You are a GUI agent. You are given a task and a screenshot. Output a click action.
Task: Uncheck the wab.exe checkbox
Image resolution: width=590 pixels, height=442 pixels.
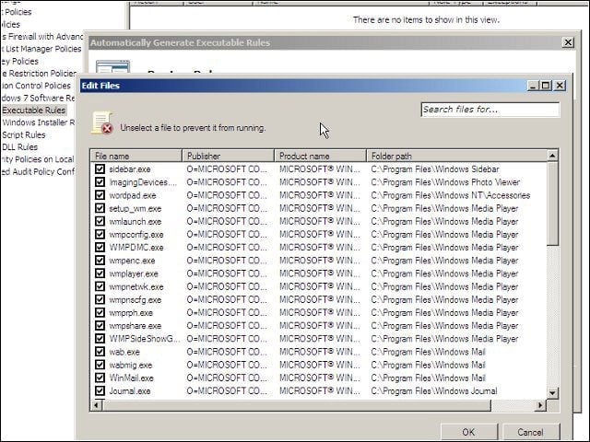pos(100,352)
